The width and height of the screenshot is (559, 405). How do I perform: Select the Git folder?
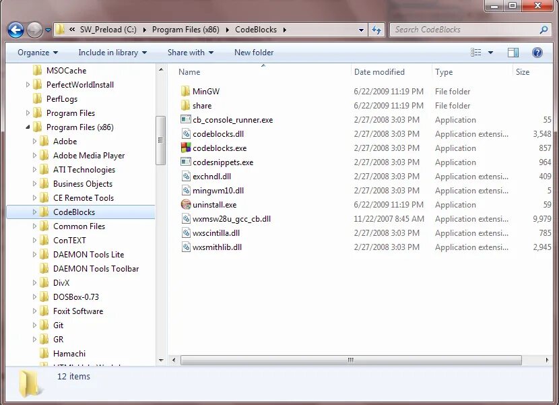click(x=58, y=325)
